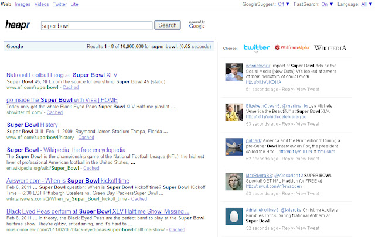Viewport: 375px width, 237px height.
Task: Switch to the Twitter tab
Action: (x=60, y=4)
